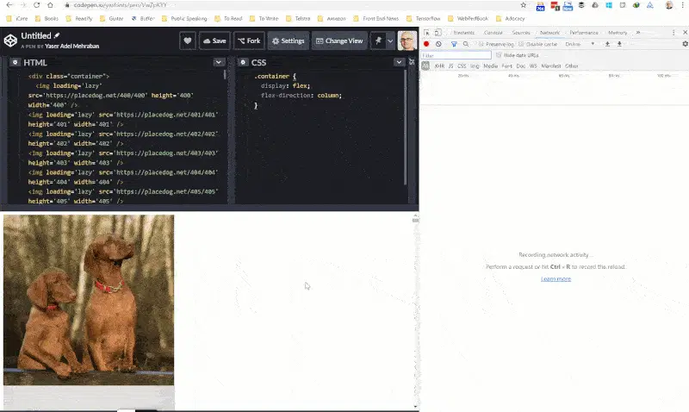
Task: Click the browser address bar
Action: [x=290, y=5]
